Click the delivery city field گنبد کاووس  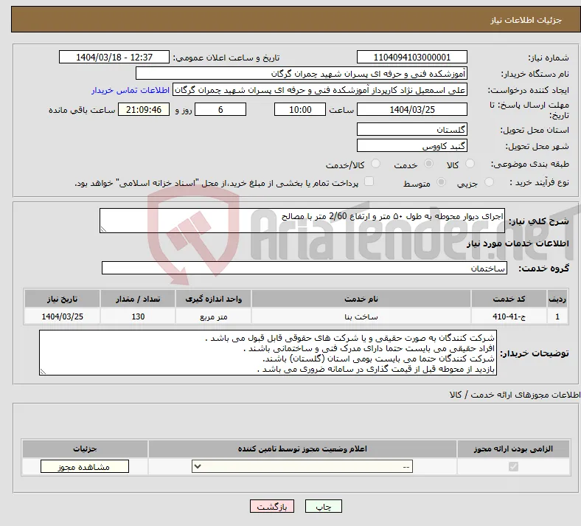[x=411, y=145]
